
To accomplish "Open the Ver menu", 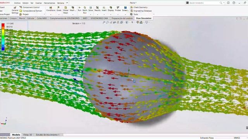I will point(32,3).
